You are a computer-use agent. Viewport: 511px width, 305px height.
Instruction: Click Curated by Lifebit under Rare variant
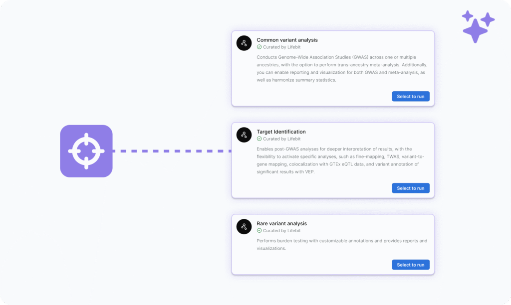pos(282,231)
